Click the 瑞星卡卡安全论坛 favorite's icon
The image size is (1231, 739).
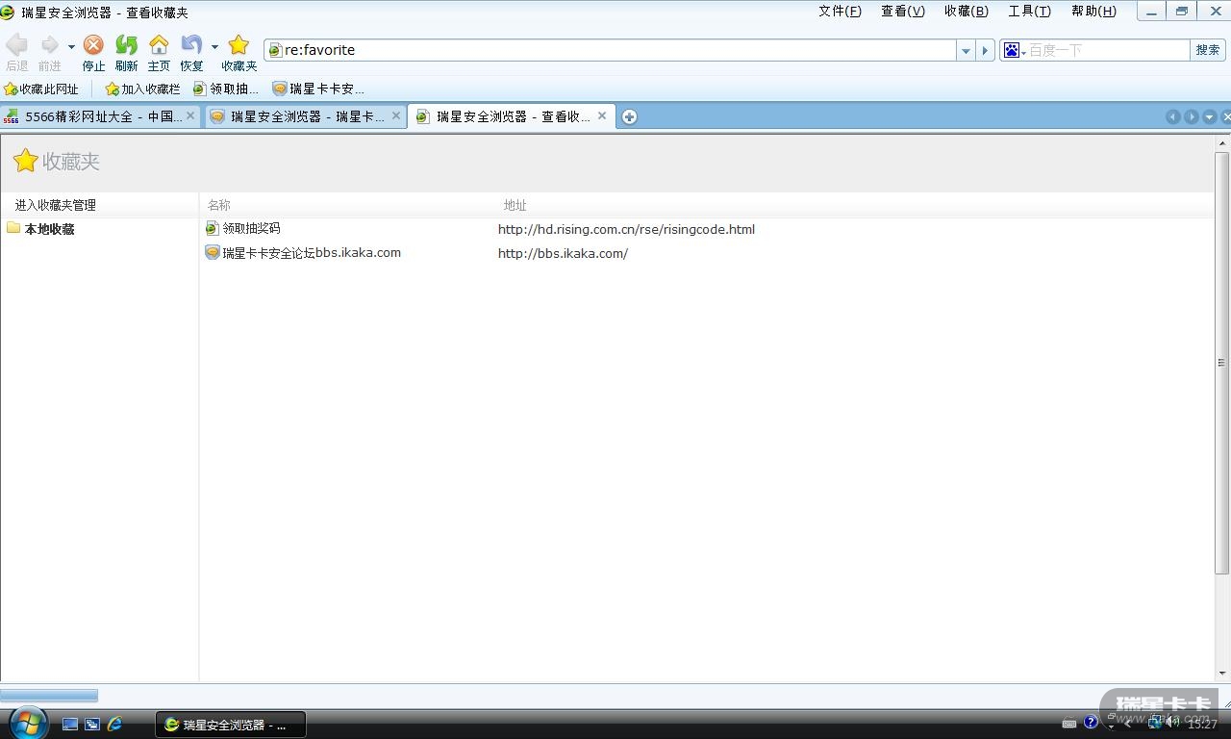tap(213, 253)
